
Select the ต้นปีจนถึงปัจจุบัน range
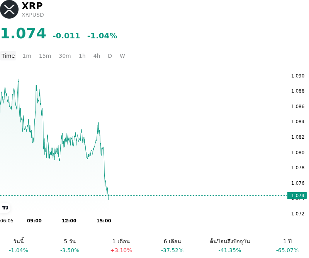click(230, 246)
